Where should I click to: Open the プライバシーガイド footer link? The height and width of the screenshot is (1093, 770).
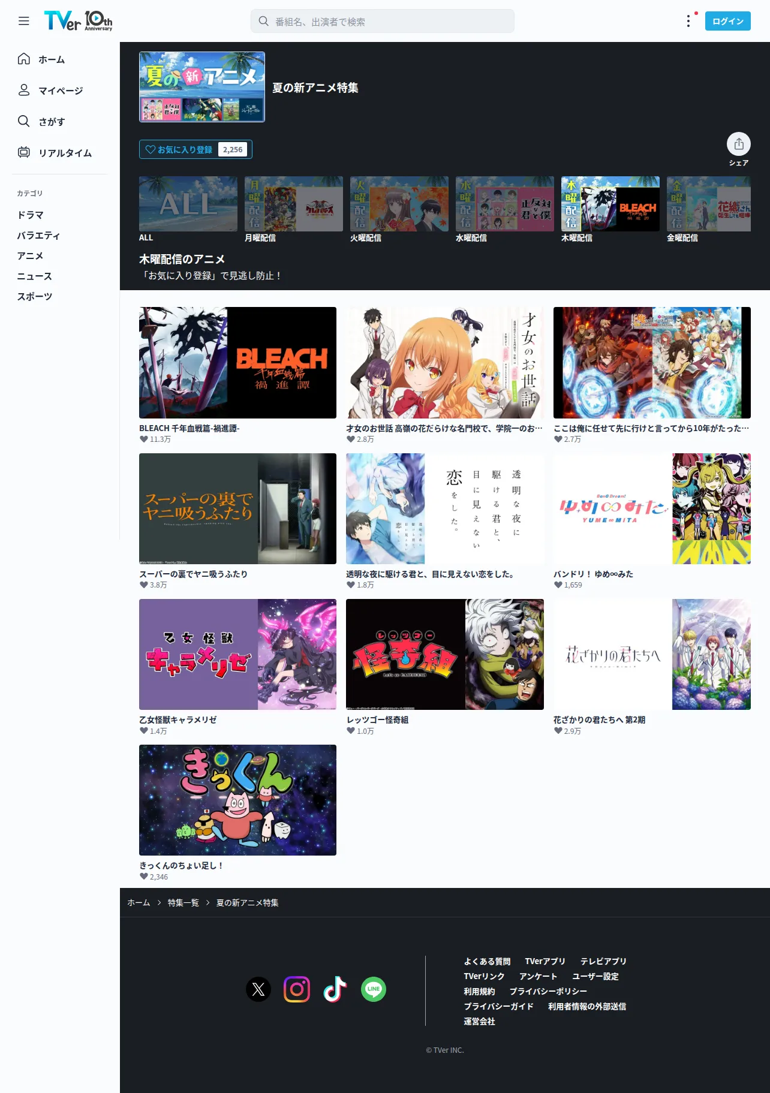(x=498, y=1006)
